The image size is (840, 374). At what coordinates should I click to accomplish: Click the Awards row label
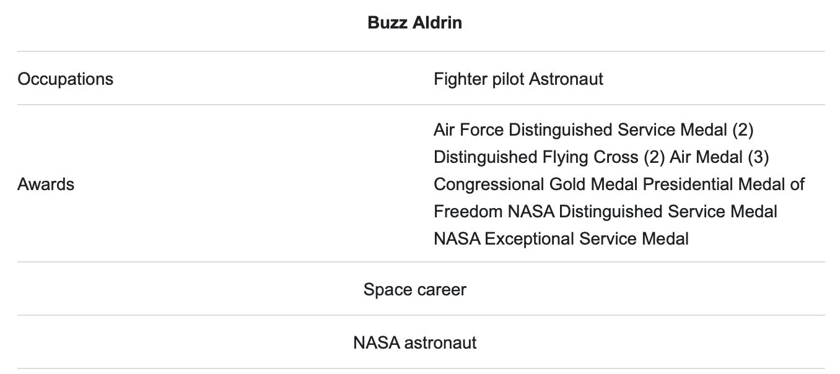(46, 185)
